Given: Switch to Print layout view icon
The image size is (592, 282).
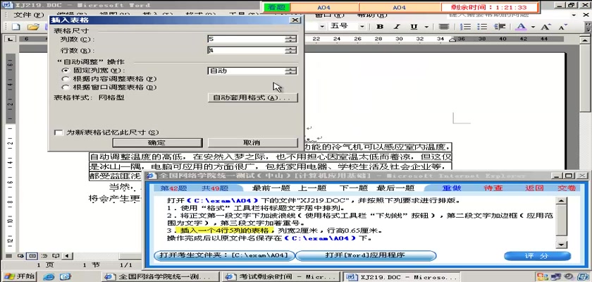Looking at the screenshot, I should coord(32,256).
